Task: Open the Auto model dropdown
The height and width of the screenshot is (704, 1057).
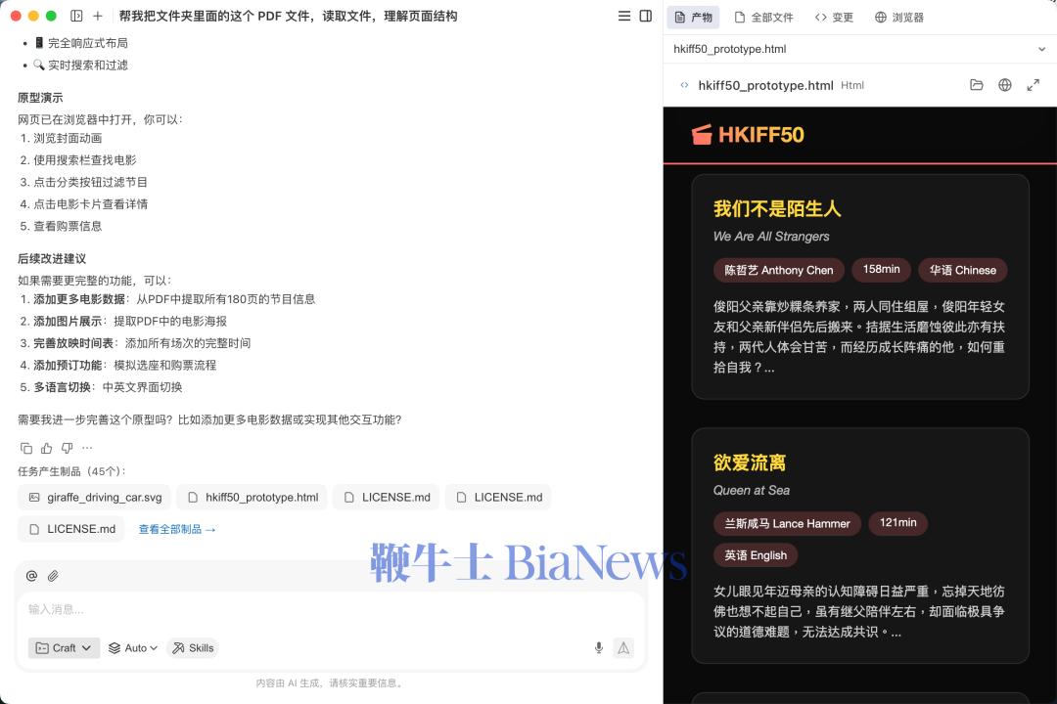Action: click(x=132, y=647)
